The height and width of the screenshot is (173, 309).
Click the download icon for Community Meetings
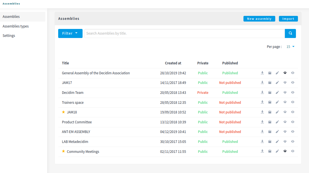pyautogui.click(x=262, y=151)
